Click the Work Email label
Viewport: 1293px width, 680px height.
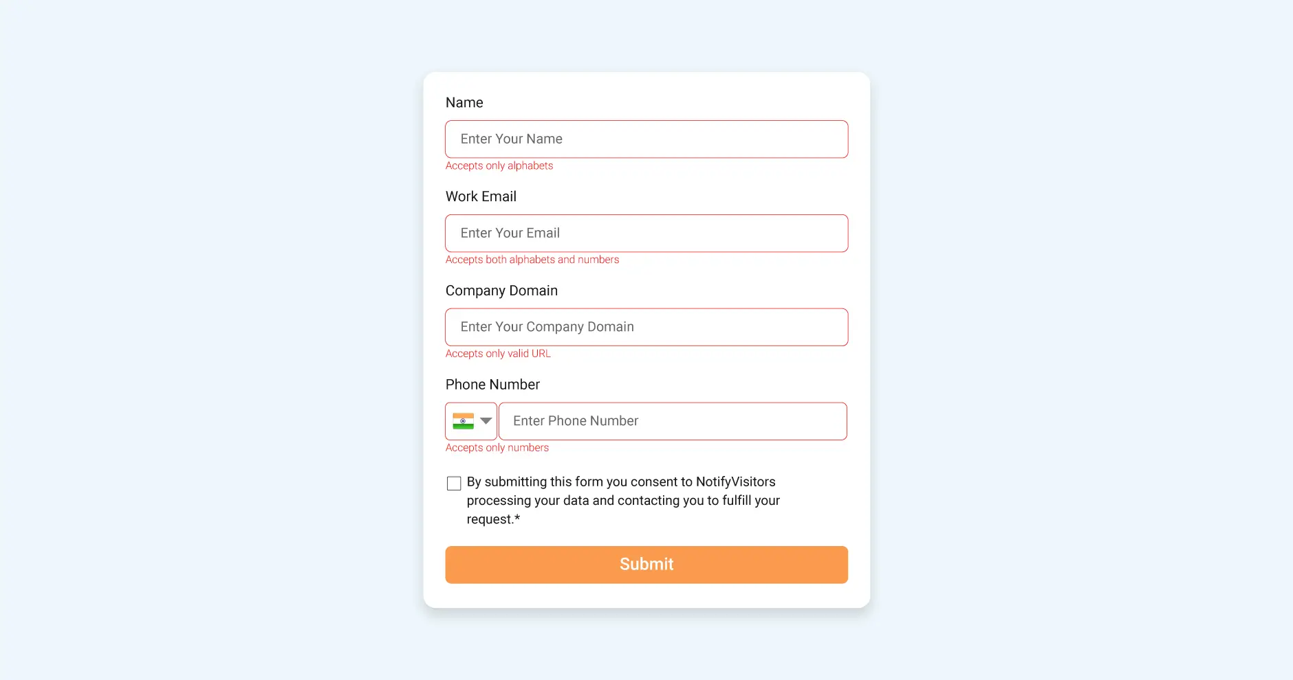pos(481,197)
